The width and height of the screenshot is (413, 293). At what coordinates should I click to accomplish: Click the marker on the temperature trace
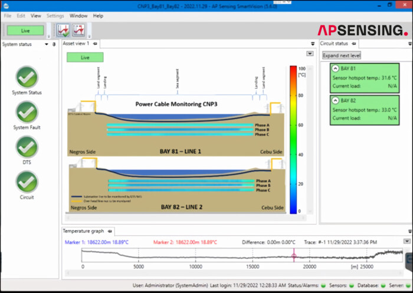294,255
